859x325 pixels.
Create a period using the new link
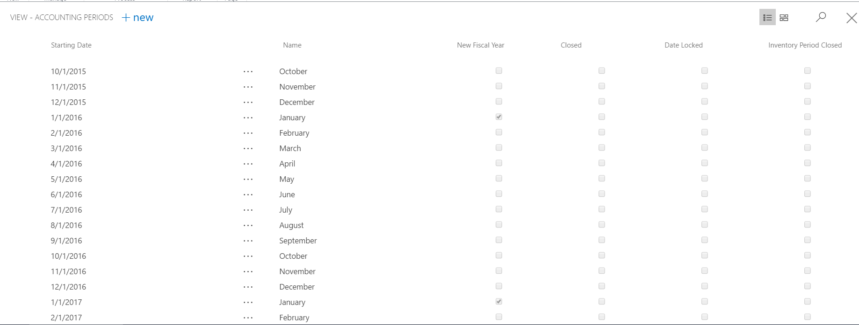click(x=143, y=17)
